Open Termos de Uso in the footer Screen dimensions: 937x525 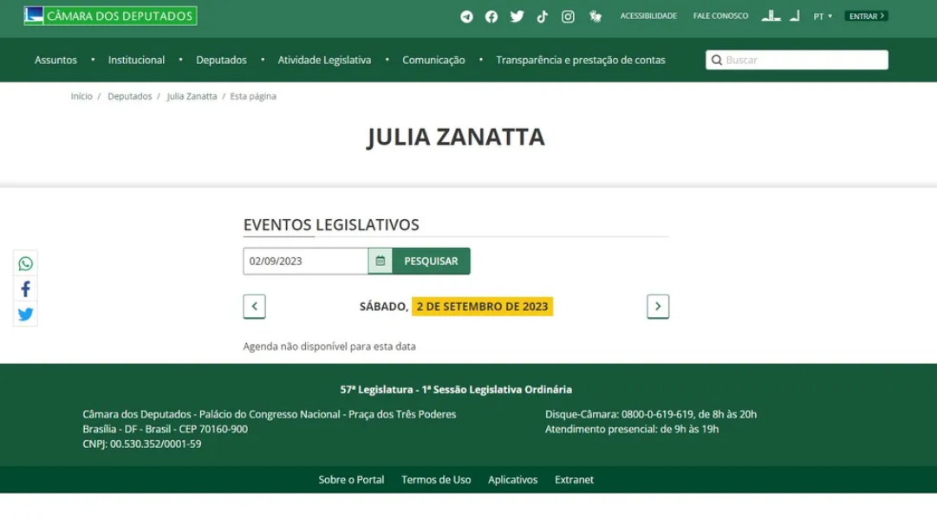pos(436,479)
